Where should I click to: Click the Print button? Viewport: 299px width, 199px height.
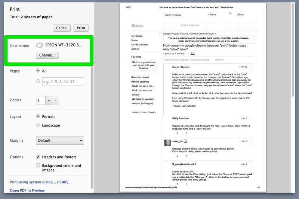tap(81, 28)
